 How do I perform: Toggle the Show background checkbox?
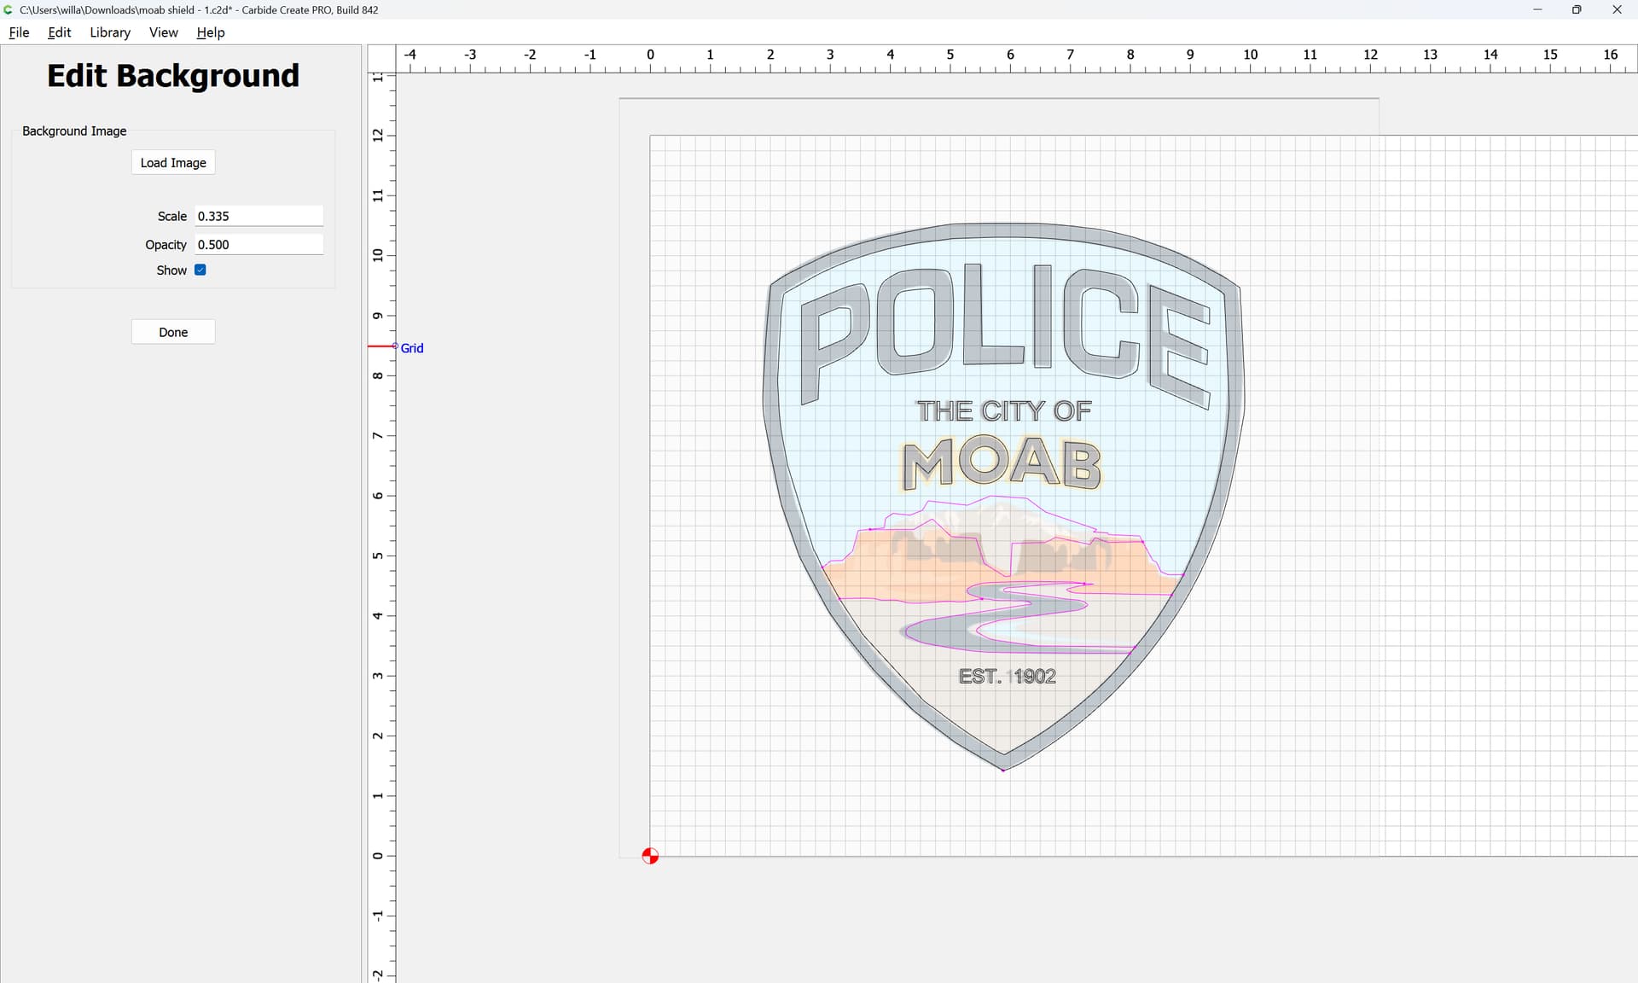[x=200, y=270]
